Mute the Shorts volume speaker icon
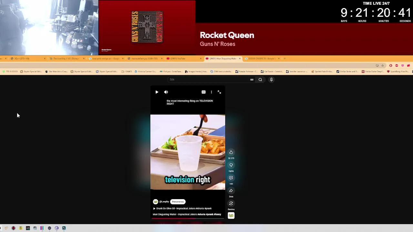413x232 pixels. pos(166,92)
